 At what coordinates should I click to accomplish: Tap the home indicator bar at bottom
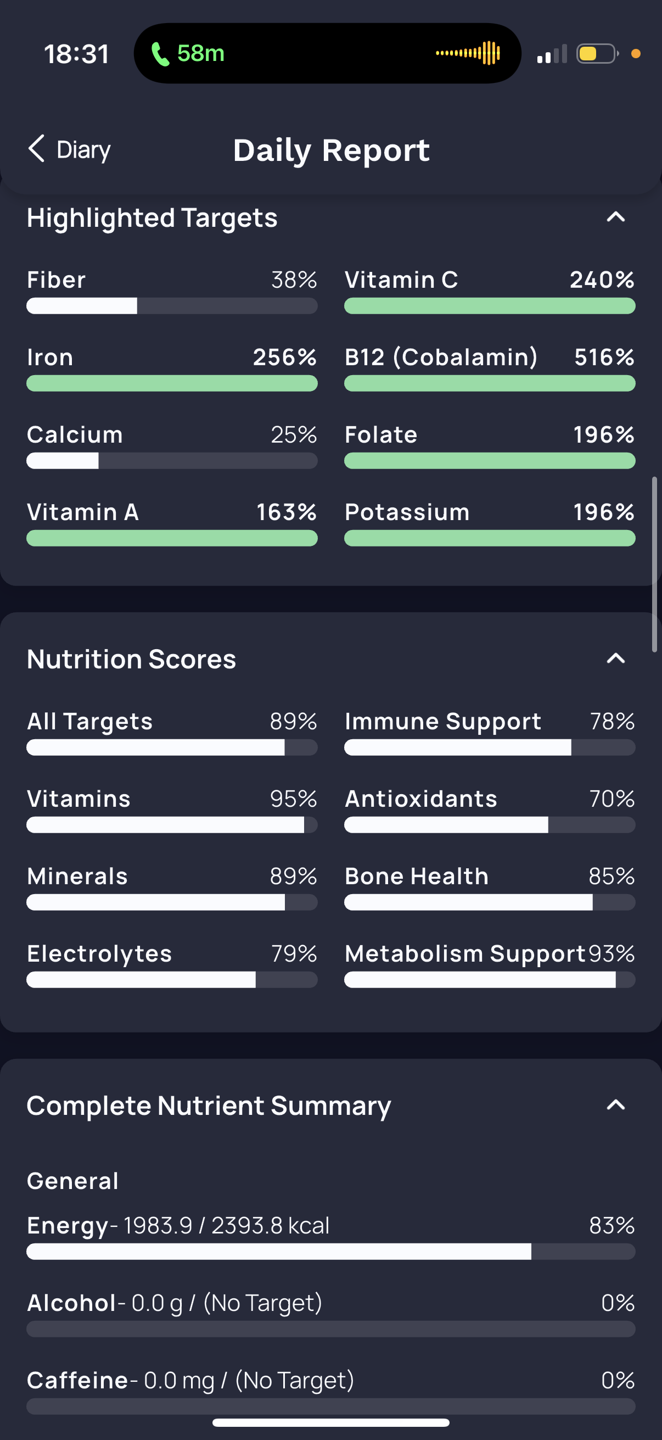[330, 1422]
